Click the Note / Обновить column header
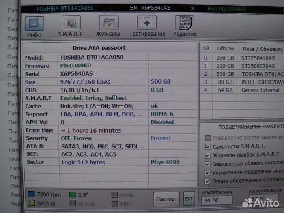Screen dimensions: 284x213 (x=263, y=49)
